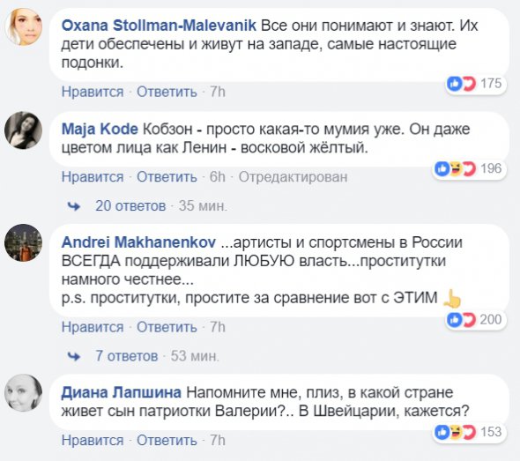520x461 pixels.
Task: View the 153 reactions on Диана's comment
Action: (469, 432)
